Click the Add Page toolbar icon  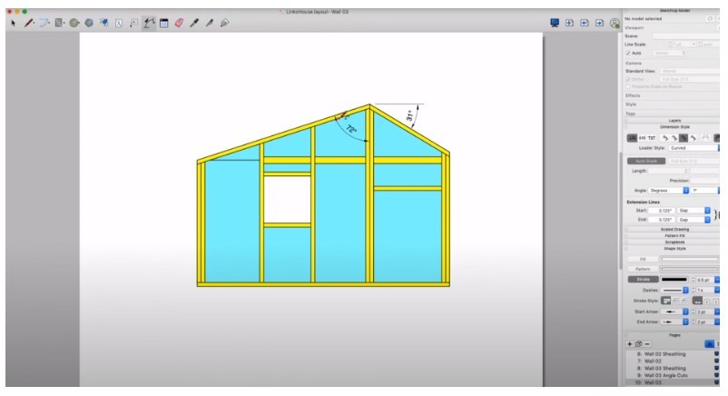569,23
